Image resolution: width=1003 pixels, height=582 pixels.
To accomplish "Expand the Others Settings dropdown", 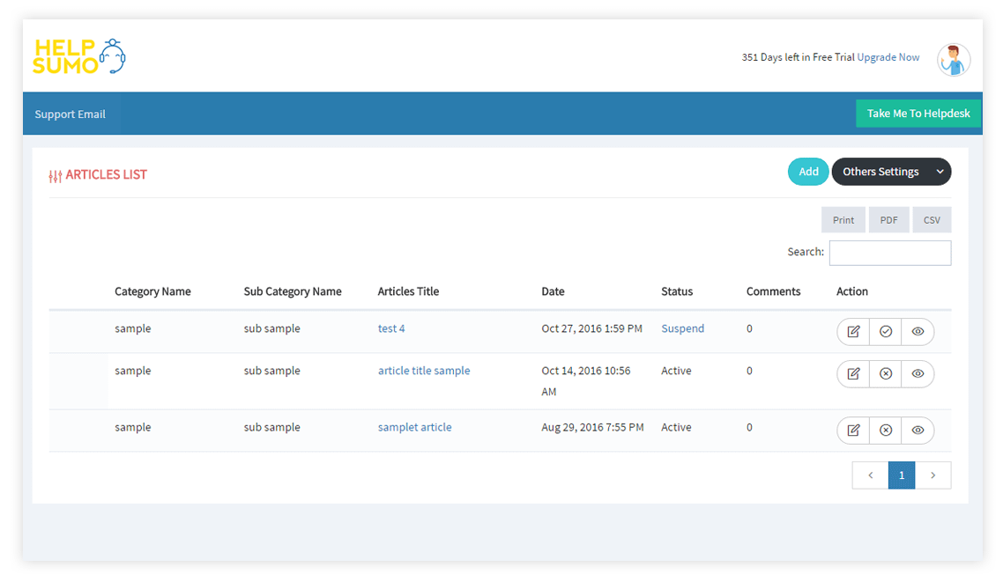I will pos(891,172).
